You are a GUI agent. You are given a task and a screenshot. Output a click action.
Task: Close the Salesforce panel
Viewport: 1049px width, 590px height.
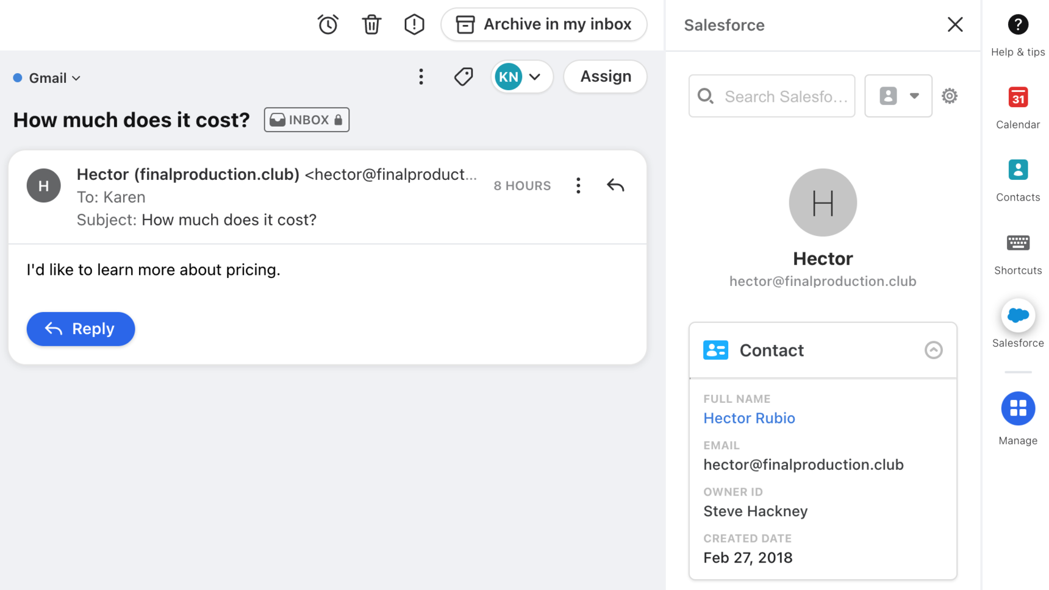coord(955,24)
